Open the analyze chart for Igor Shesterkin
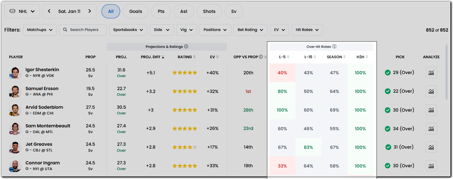Viewport: 453px width, 179px height. (431, 73)
